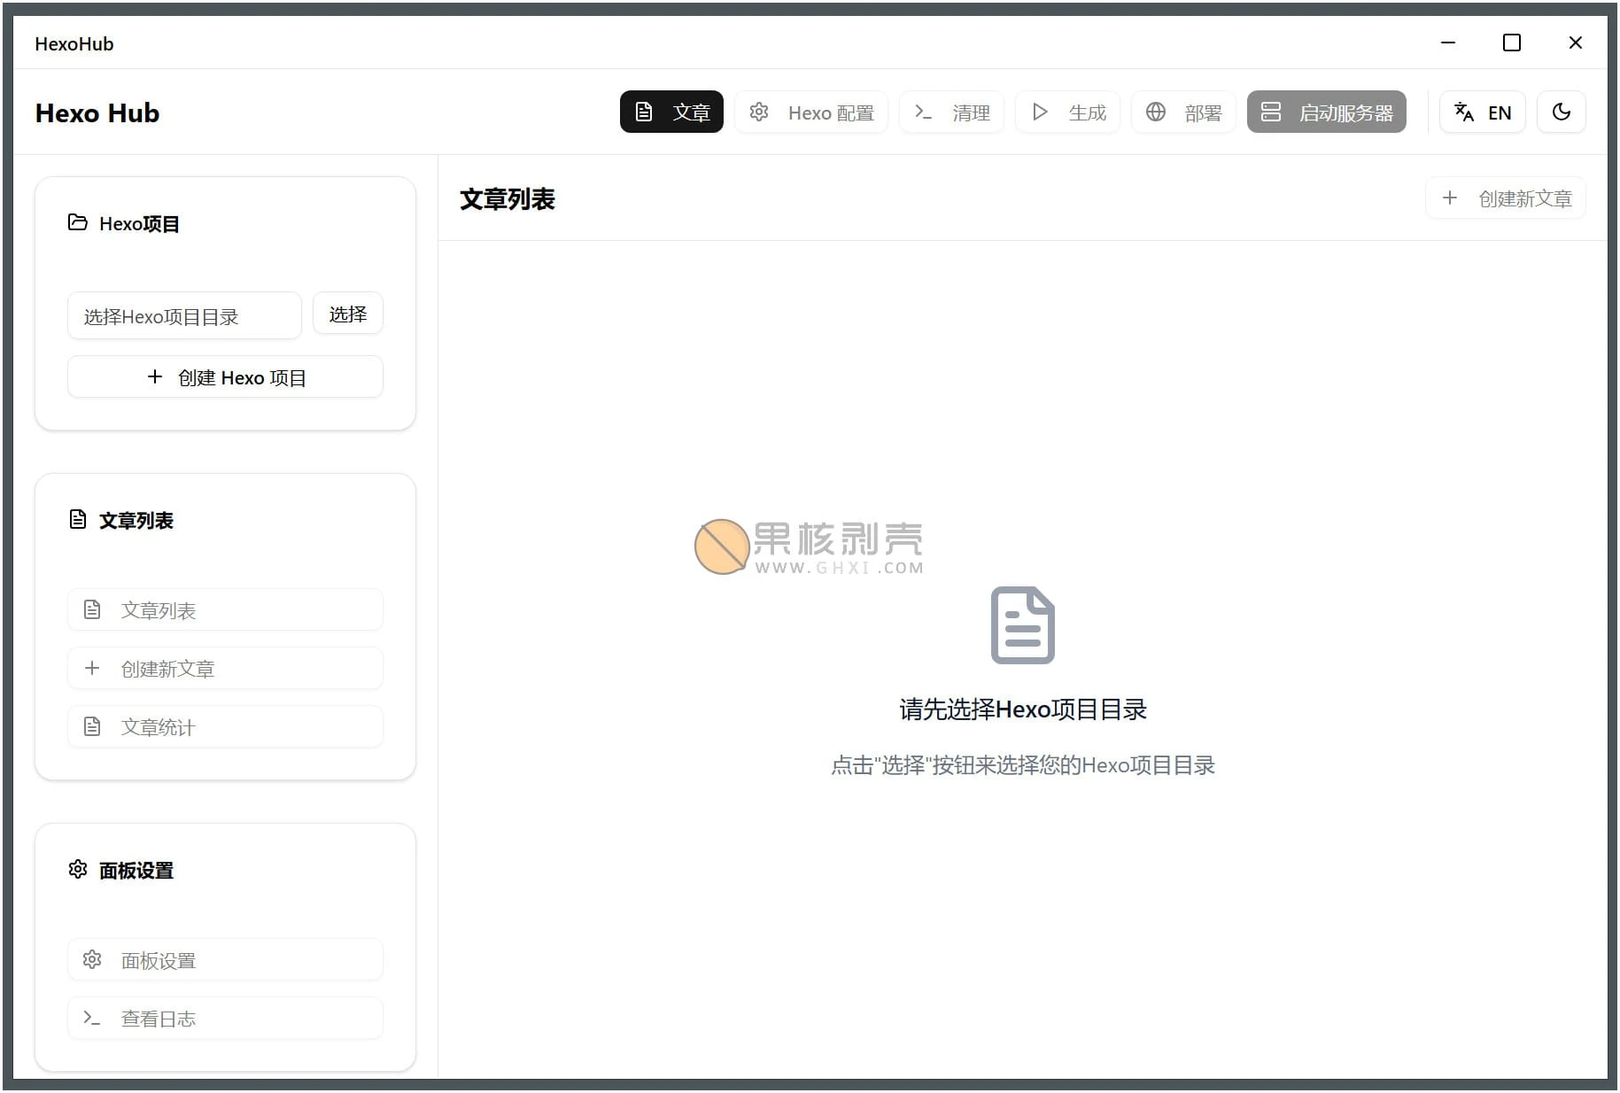Click the gear icon beside 面板设置 heading
This screenshot has height=1093, width=1620.
point(78,870)
